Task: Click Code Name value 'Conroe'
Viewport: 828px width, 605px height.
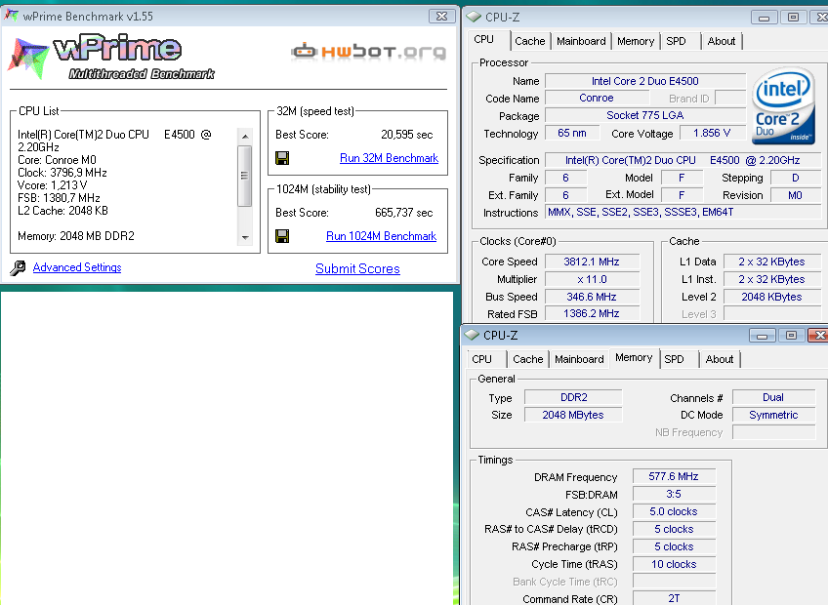Action: pos(597,98)
